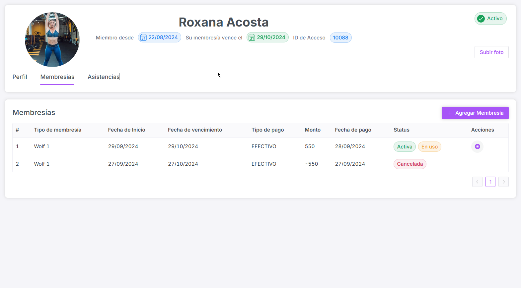Click the Tipo de membresía column header
Image resolution: width=521 pixels, height=288 pixels.
tap(57, 130)
